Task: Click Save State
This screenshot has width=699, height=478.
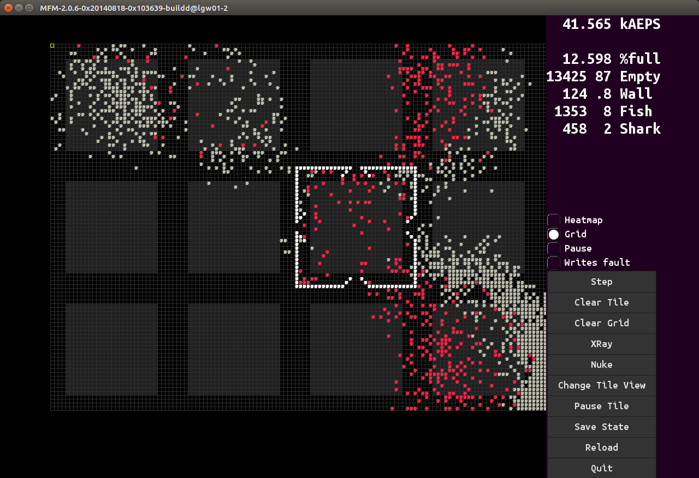Action: (601, 427)
